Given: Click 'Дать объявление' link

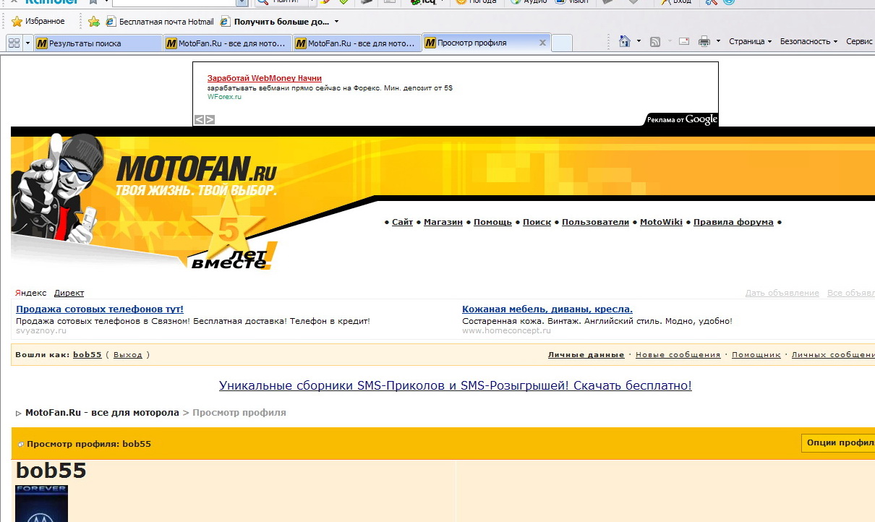Looking at the screenshot, I should (782, 293).
